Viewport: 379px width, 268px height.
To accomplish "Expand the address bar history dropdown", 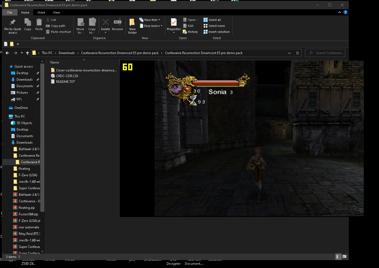I will point(289,53).
